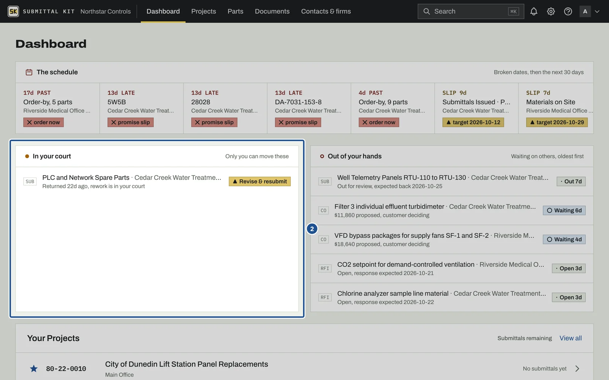Click Open 3d badge on Chlorine analyzer row
The image size is (609, 380).
point(569,297)
